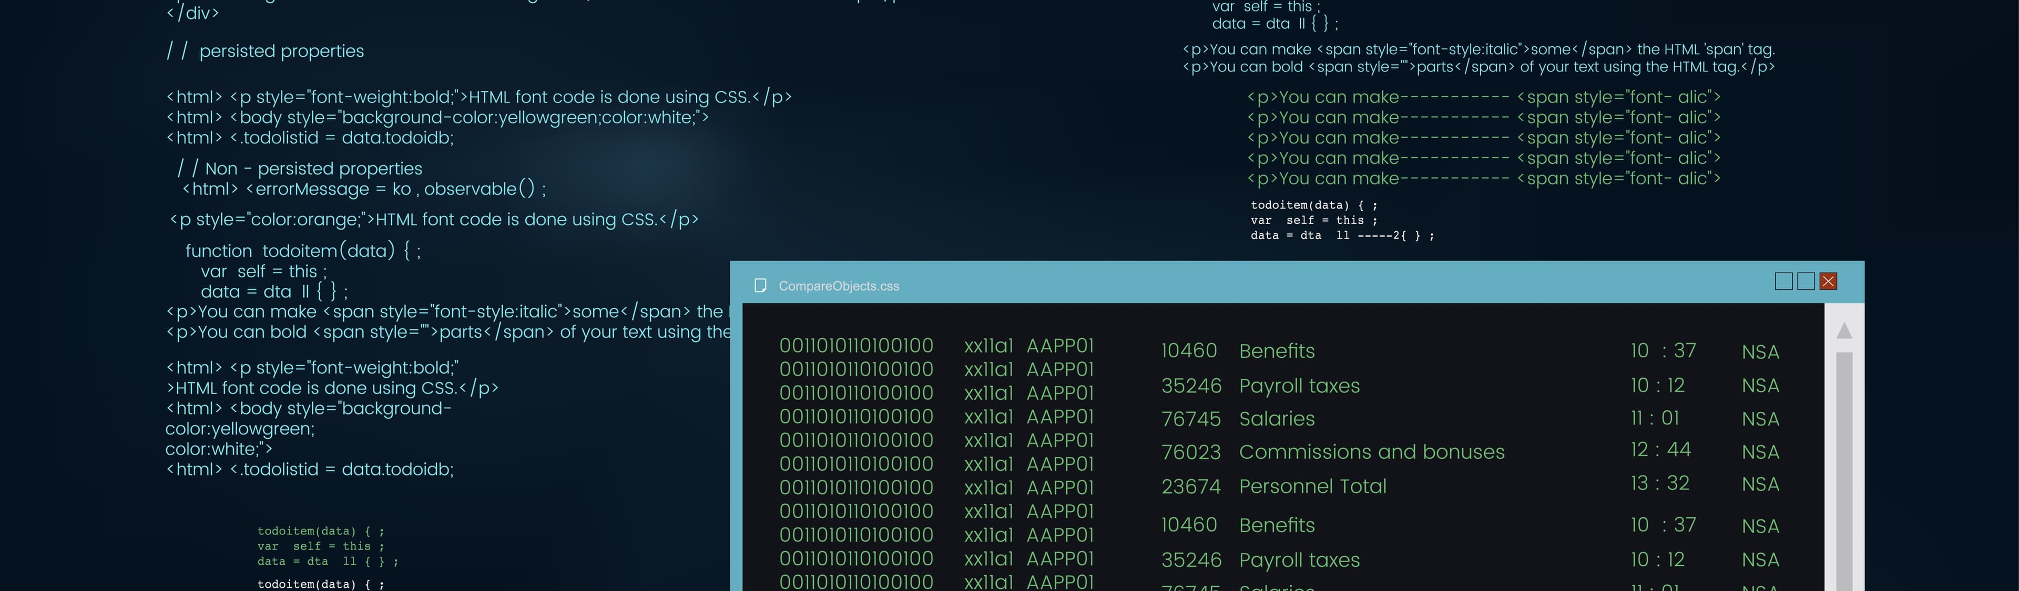
Task: Click the "// Non - persisted properties" comment
Action: click(x=300, y=169)
